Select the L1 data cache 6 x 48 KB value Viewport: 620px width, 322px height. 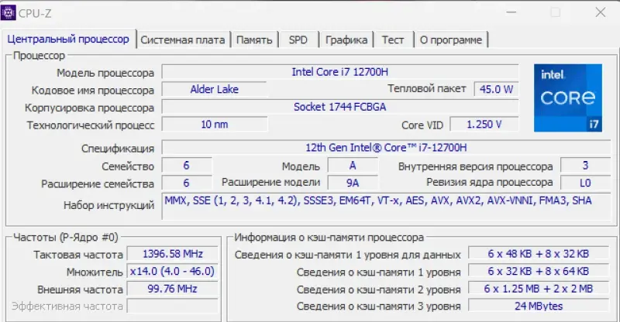[x=539, y=254]
